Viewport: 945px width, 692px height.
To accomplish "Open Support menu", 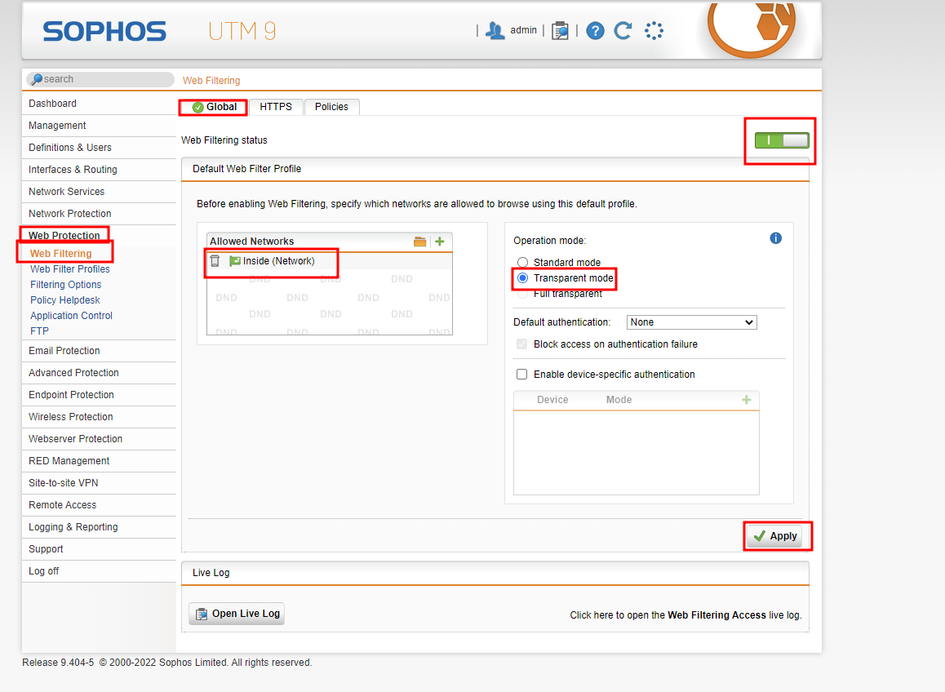I will (x=99, y=549).
